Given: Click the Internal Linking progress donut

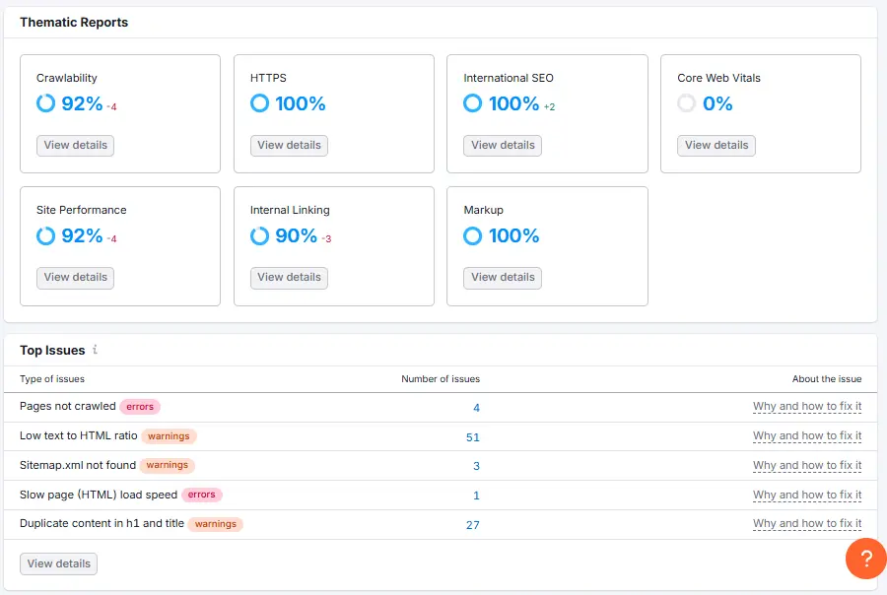Looking at the screenshot, I should 259,235.
